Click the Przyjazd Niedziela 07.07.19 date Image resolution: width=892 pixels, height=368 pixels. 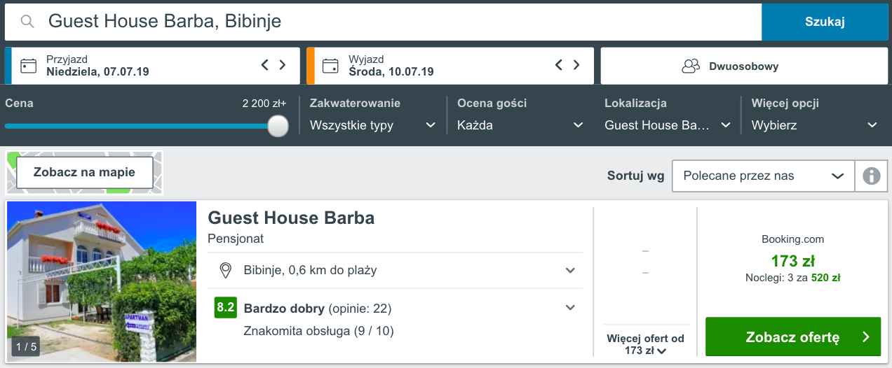(97, 66)
